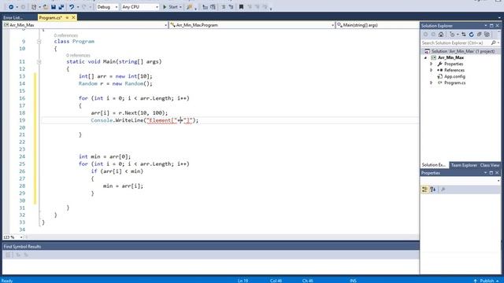Switch to the Team Explorer tab
504x283 pixels.
(464, 165)
